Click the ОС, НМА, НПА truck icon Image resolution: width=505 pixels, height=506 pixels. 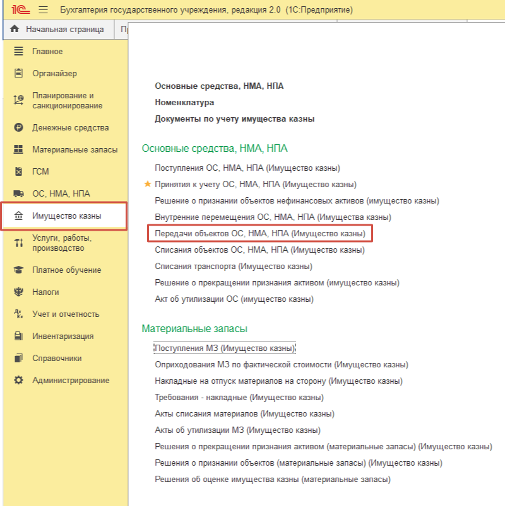click(x=18, y=193)
